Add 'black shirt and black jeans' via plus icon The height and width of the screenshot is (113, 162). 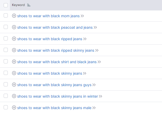[x=14, y=62]
